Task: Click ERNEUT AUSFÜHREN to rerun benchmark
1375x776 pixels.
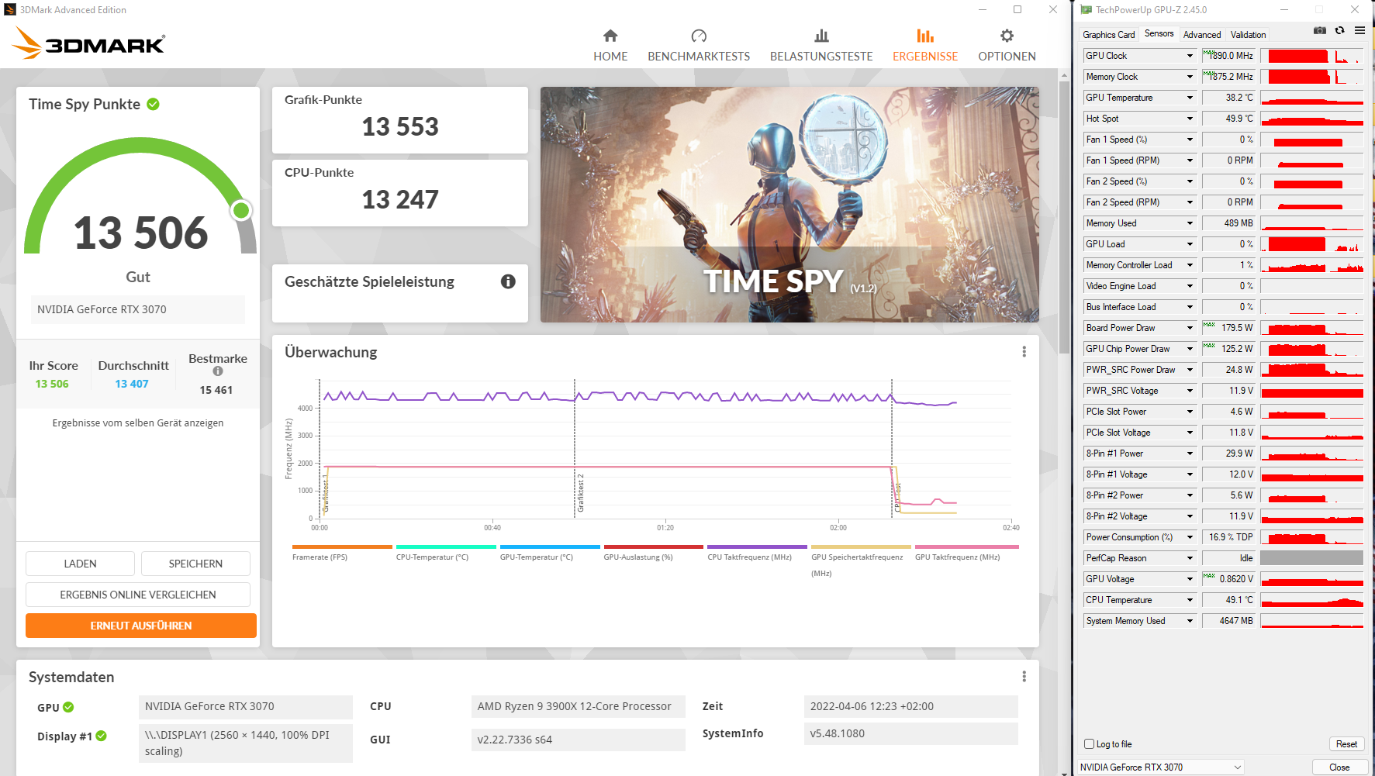Action: point(141,626)
